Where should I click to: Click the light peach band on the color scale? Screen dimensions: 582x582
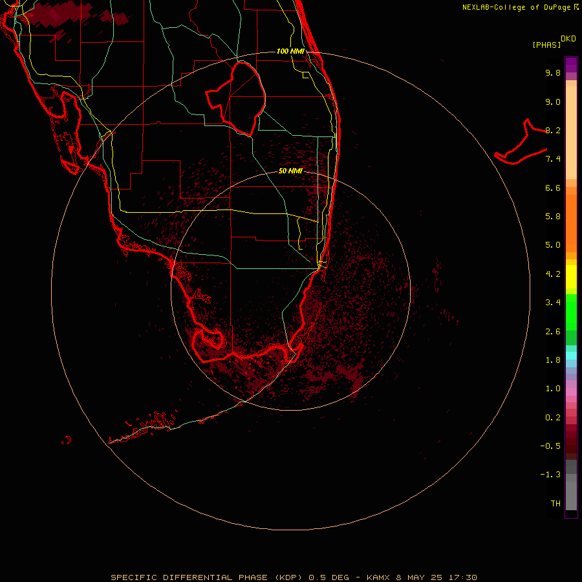coord(571,133)
